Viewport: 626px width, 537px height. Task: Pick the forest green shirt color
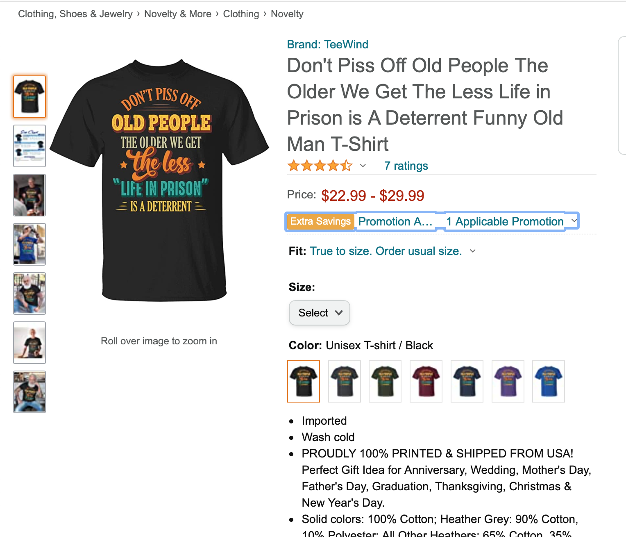(385, 381)
